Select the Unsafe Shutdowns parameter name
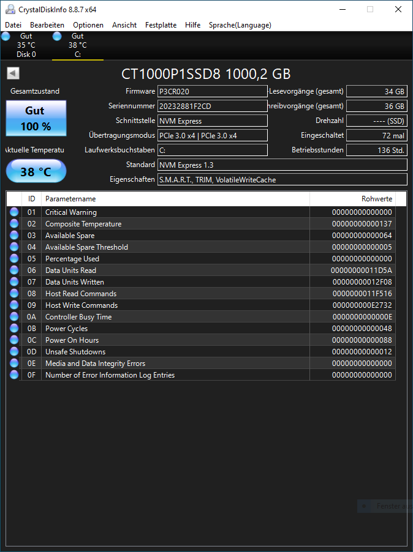413x552 pixels. pyautogui.click(x=75, y=352)
